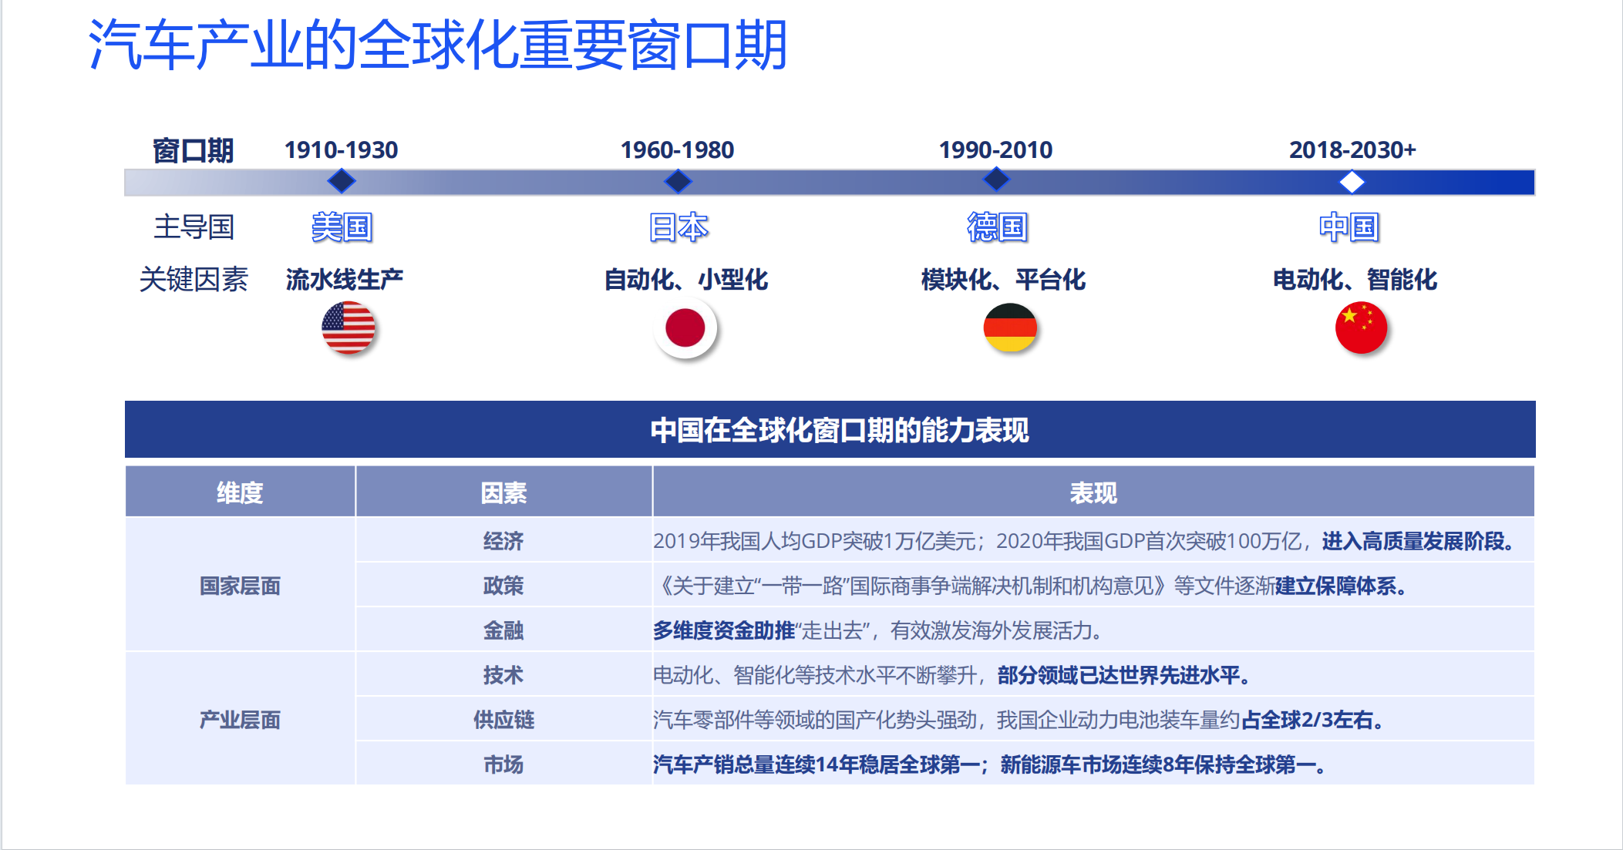Image resolution: width=1623 pixels, height=850 pixels.
Task: Click the China flag icon
Action: coord(1361,328)
